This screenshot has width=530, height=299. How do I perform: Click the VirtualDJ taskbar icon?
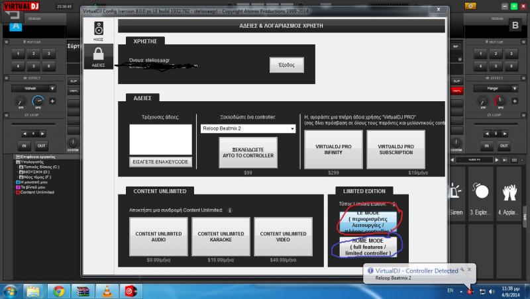tap(131, 291)
